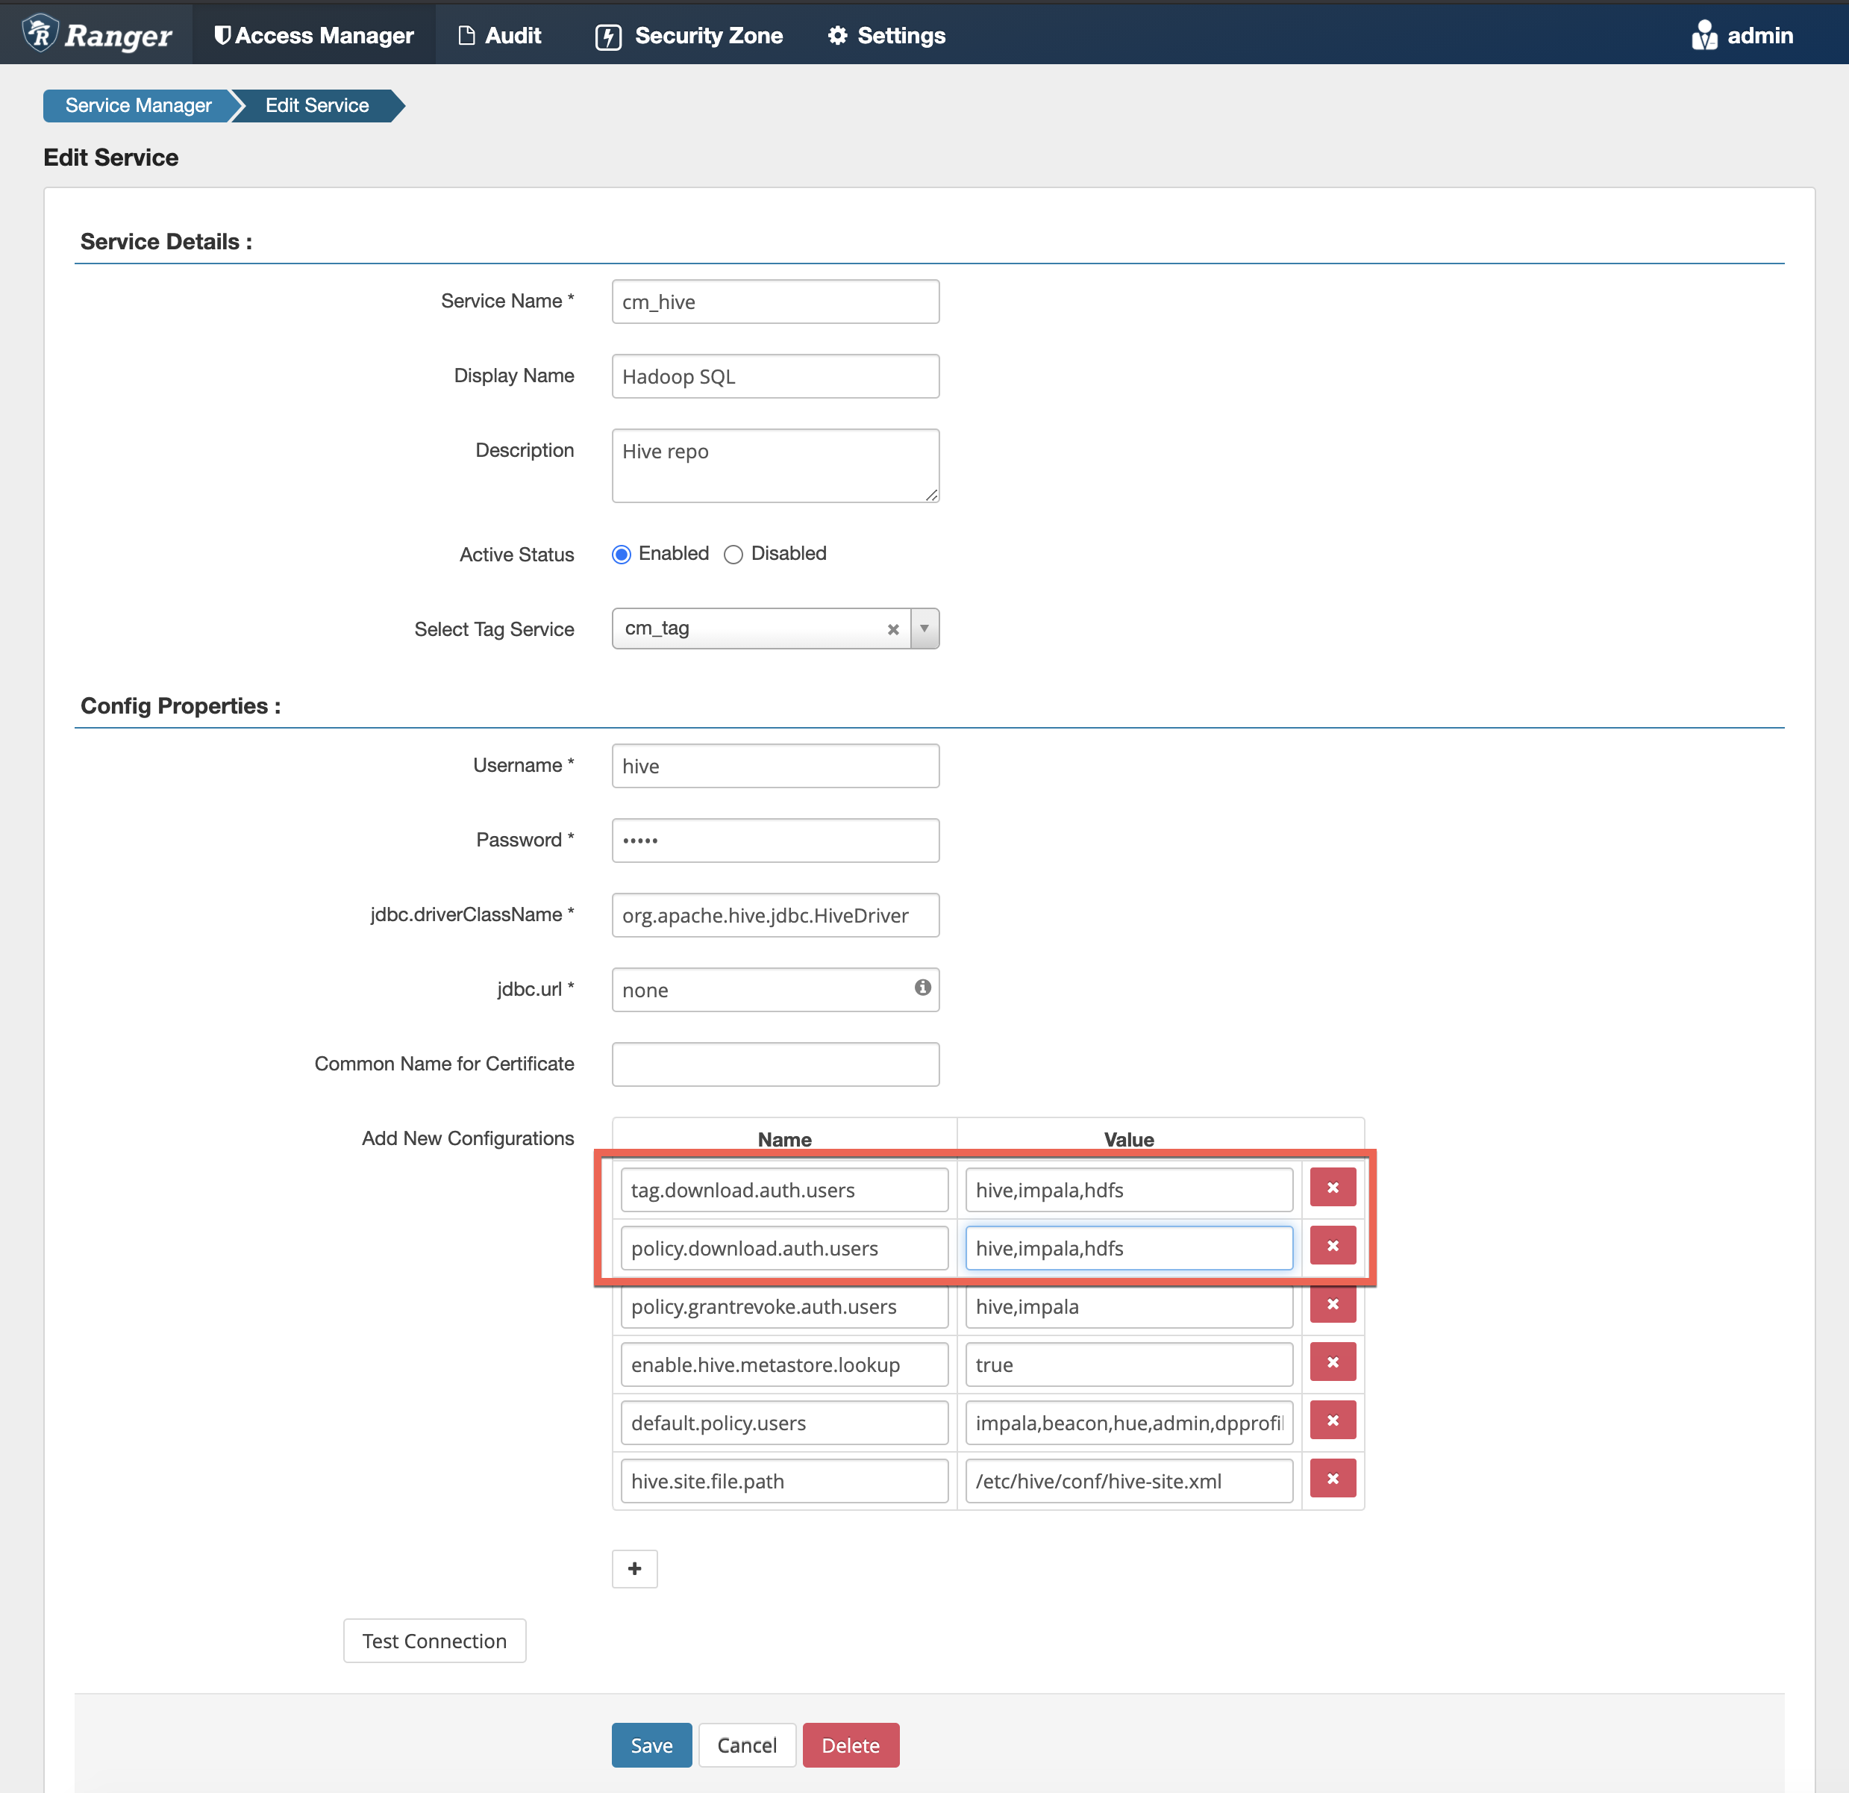Viewport: 1849px width, 1793px height.
Task: Open the Access Manager menu
Action: click(x=314, y=35)
